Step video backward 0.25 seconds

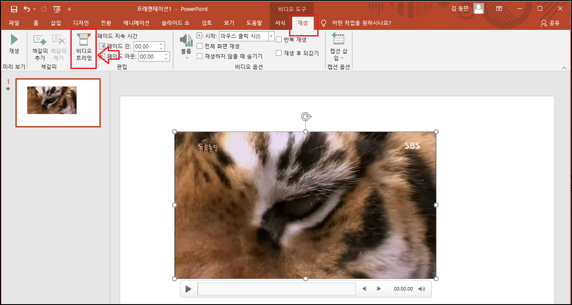point(364,289)
